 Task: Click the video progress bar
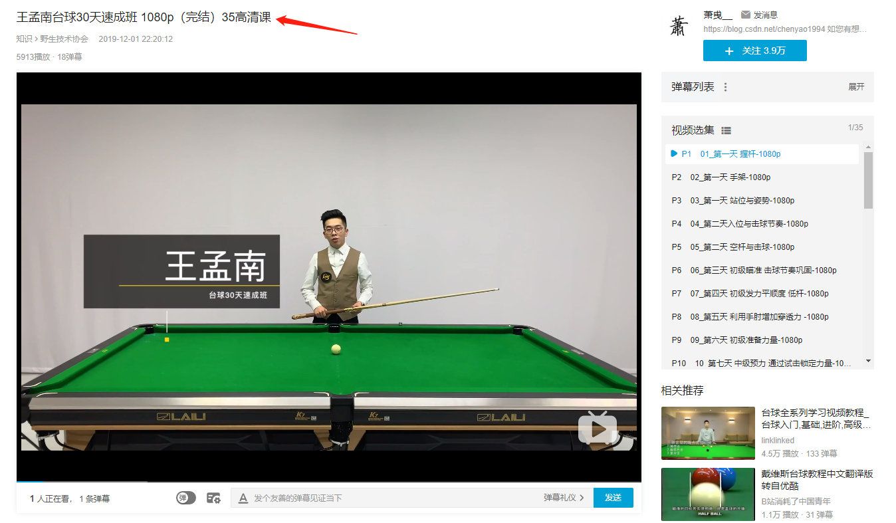(329, 480)
